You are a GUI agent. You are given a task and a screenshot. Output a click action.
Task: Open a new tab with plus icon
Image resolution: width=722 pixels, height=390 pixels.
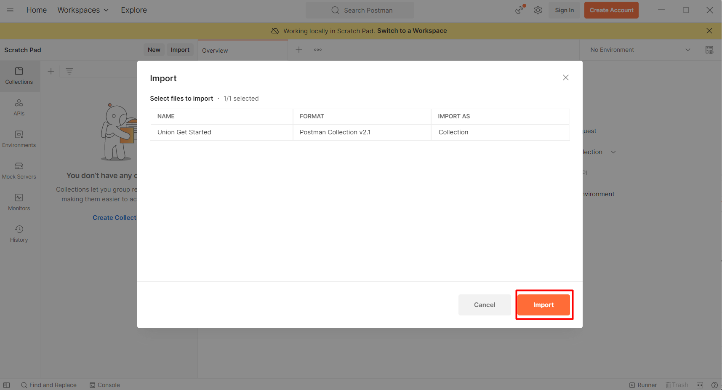[x=299, y=50]
